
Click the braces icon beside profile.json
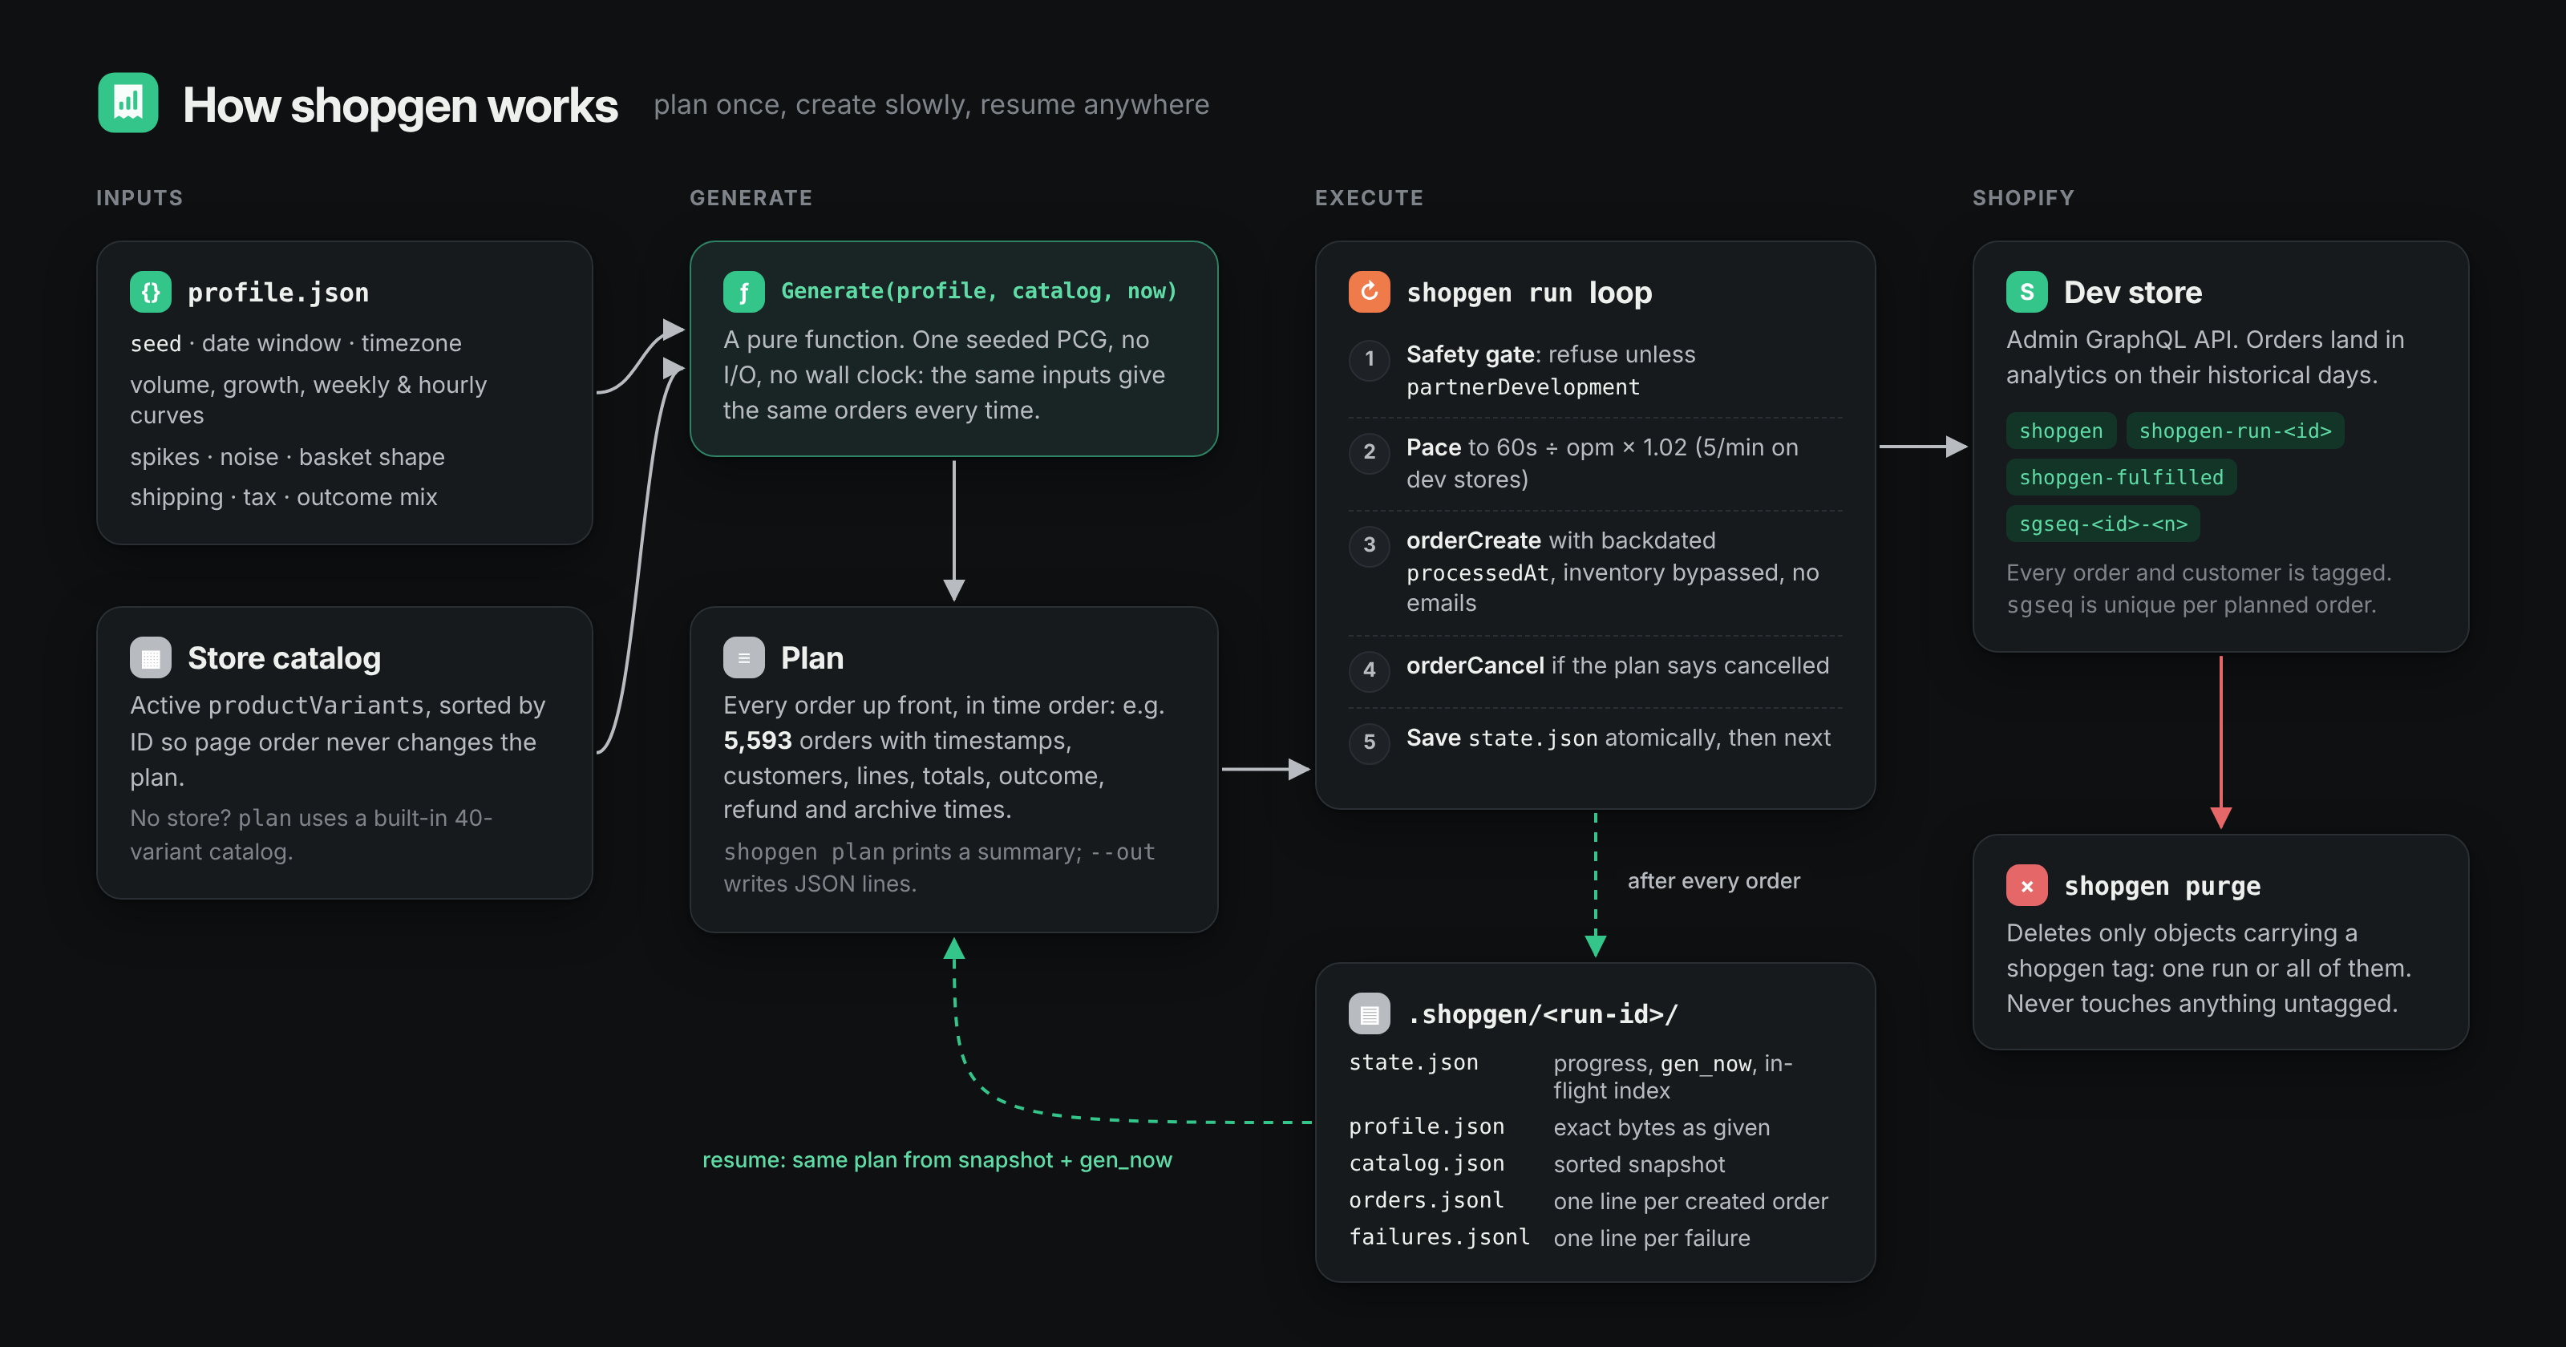[151, 292]
